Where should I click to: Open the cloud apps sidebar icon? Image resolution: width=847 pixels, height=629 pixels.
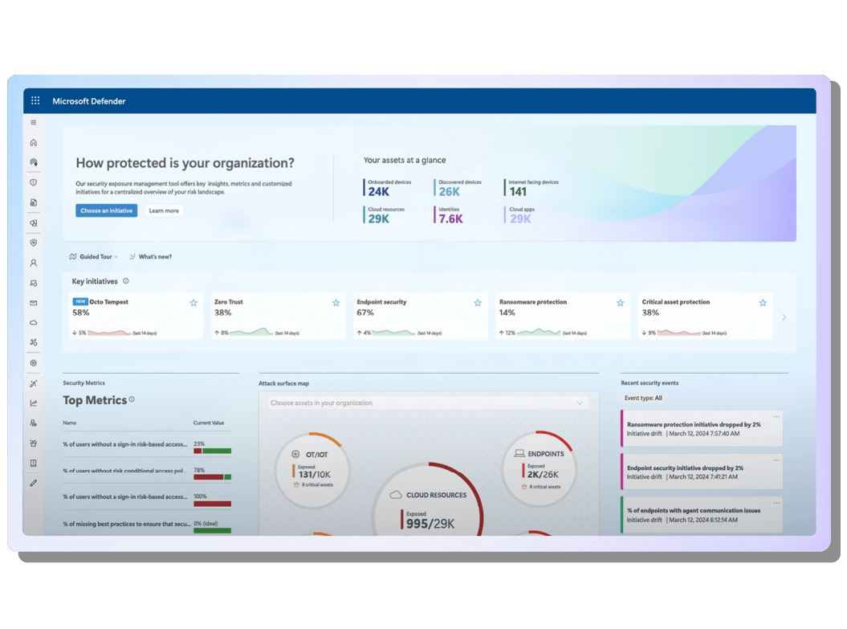pyautogui.click(x=34, y=323)
